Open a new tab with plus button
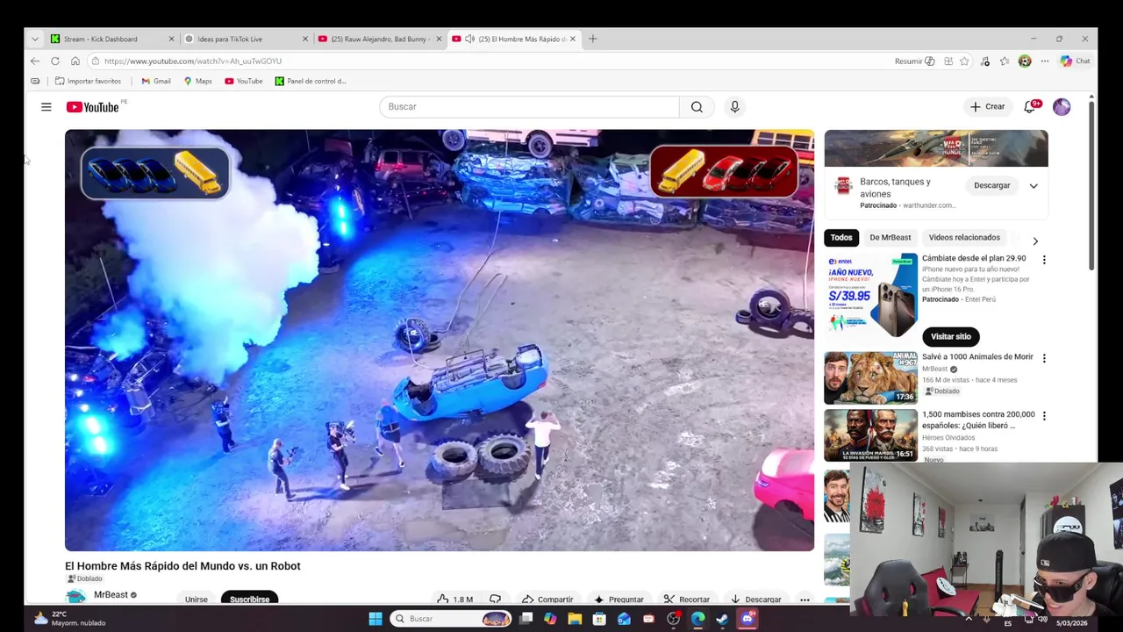 coord(592,39)
